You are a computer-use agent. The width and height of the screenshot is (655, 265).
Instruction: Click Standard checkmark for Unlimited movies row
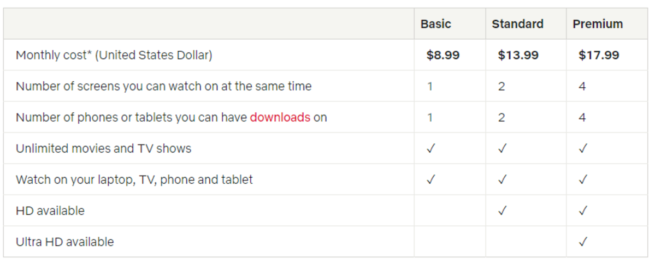502,148
